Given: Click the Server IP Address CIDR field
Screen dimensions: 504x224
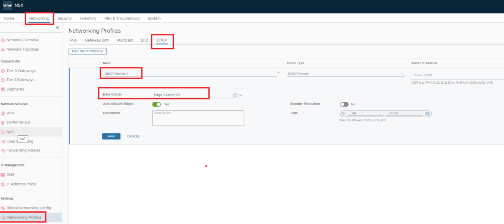Looking at the screenshot, I should (x=456, y=75).
